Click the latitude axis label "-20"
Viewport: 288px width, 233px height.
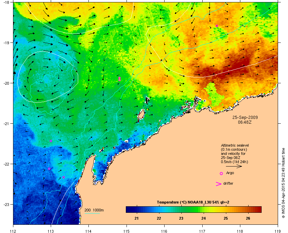coord(6,83)
